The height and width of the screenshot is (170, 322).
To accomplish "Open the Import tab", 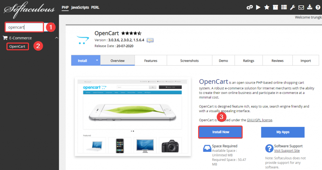I will 306,61.
